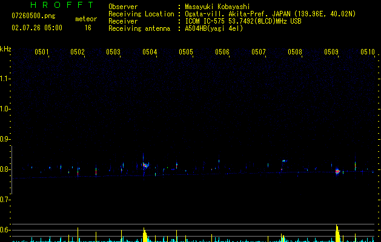This screenshot has height=242, width=381.
Task: Click the date stamp 02.07.26 05:00
Action: (37, 28)
